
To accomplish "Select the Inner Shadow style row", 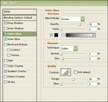I will (20, 28).
